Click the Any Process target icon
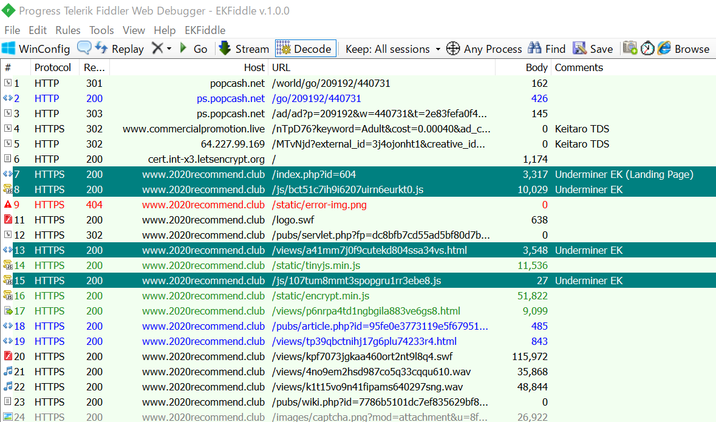The width and height of the screenshot is (716, 422). point(452,49)
